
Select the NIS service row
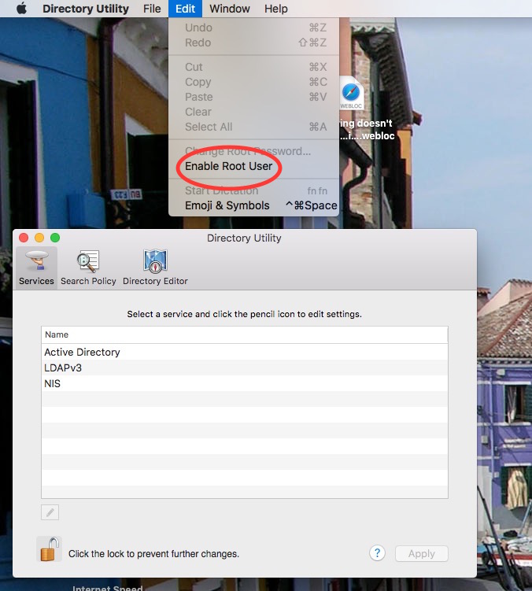[244, 384]
